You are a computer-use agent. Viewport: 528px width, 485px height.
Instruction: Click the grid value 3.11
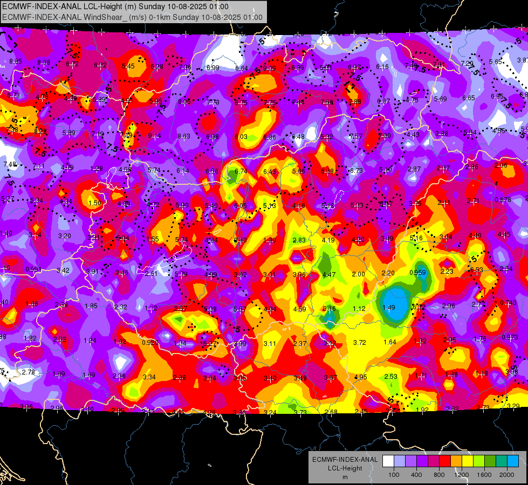[x=270, y=344]
